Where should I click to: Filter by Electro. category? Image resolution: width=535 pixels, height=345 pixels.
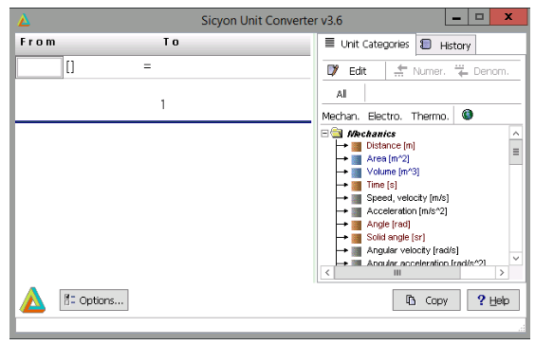coord(384,117)
